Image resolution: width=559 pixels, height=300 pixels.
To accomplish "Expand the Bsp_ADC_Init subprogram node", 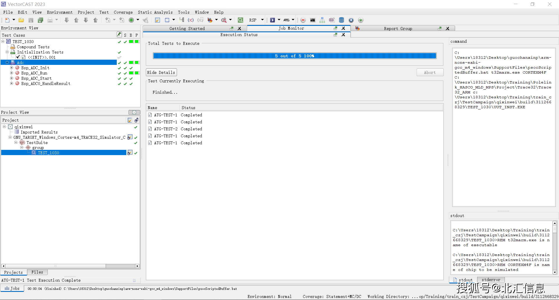I will click(12, 68).
